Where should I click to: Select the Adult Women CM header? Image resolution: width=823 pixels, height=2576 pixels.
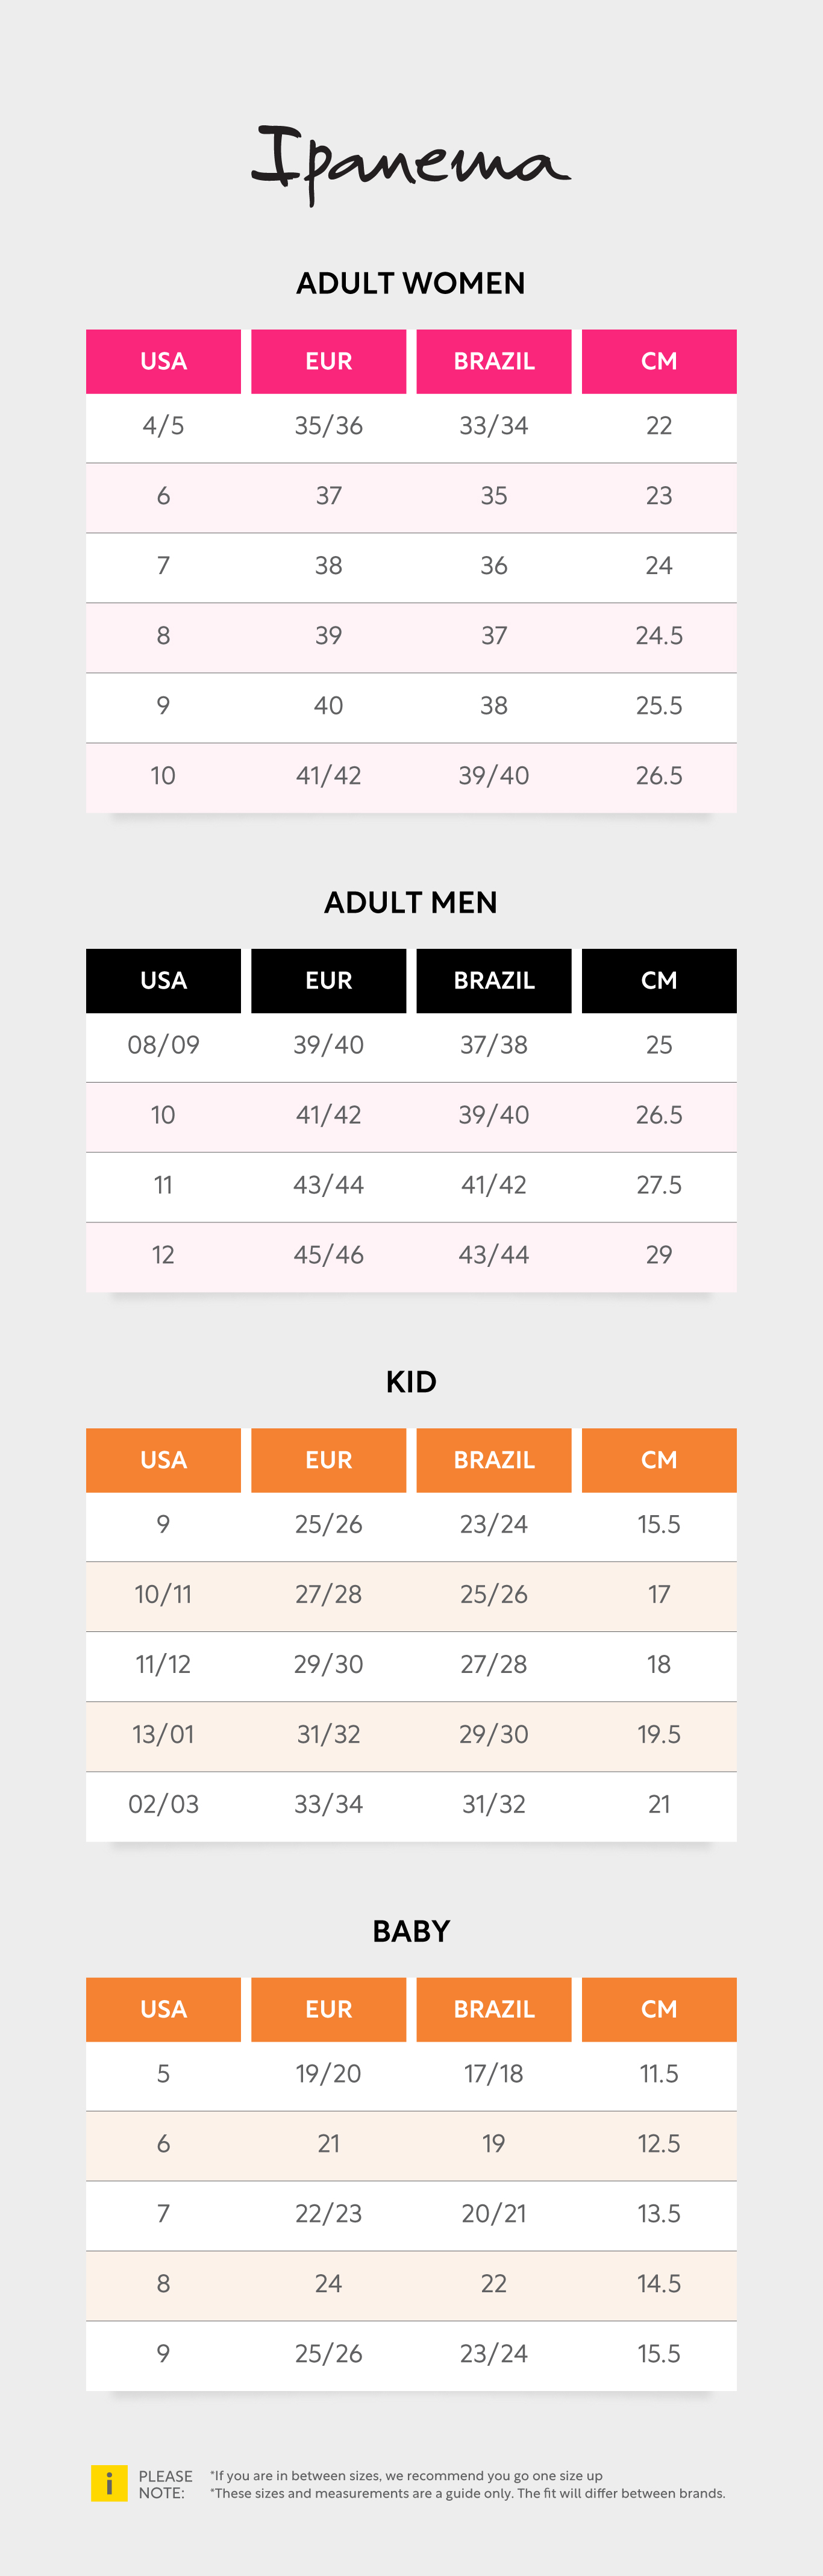click(659, 361)
